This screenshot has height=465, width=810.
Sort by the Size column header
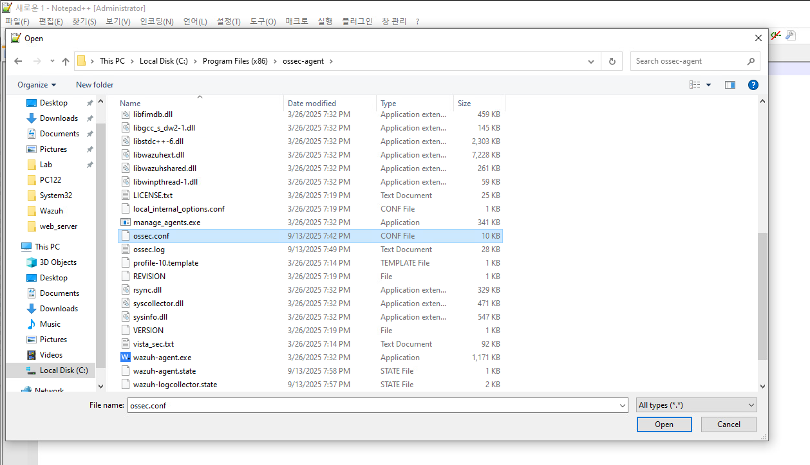(x=479, y=103)
